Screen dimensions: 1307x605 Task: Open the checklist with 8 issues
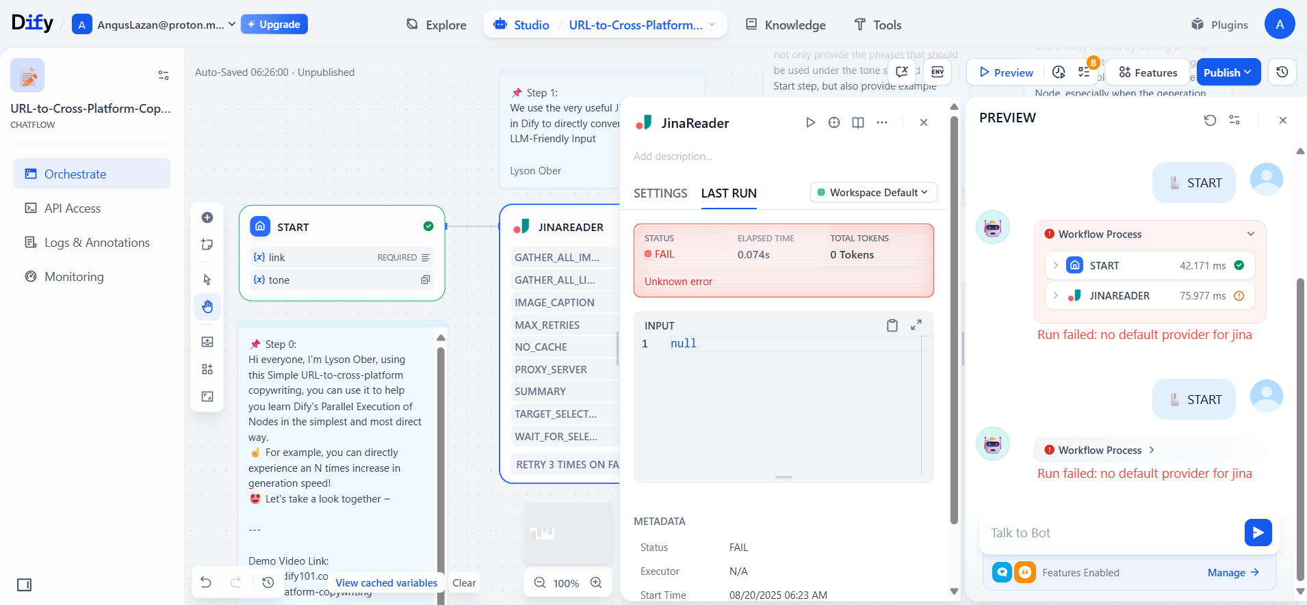pos(1085,72)
